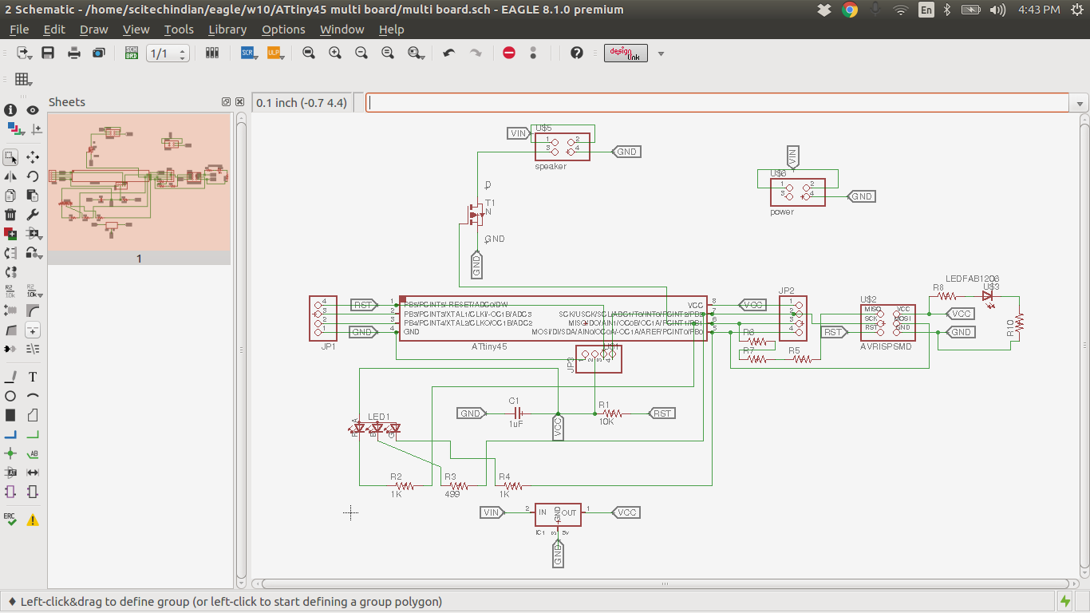Click the design link button
The width and height of the screenshot is (1090, 613).
(626, 53)
